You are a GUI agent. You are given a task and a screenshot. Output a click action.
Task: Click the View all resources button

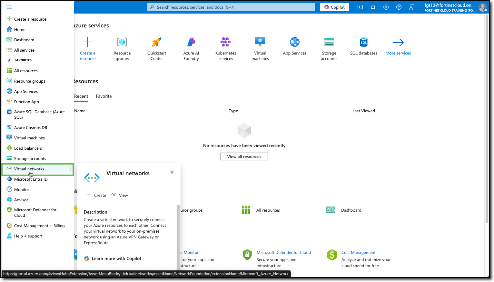click(x=244, y=156)
